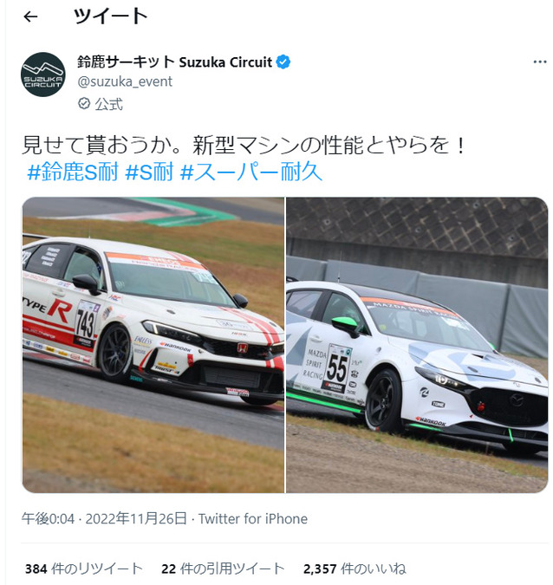The height and width of the screenshot is (585, 553).
Task: View the Honda Civic Type R photo
Action: pos(153,345)
